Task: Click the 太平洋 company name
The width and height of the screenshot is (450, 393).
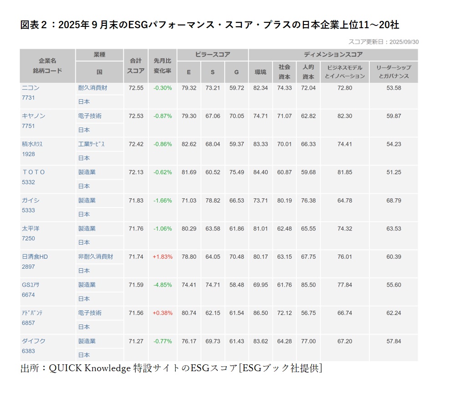Action: (x=31, y=229)
